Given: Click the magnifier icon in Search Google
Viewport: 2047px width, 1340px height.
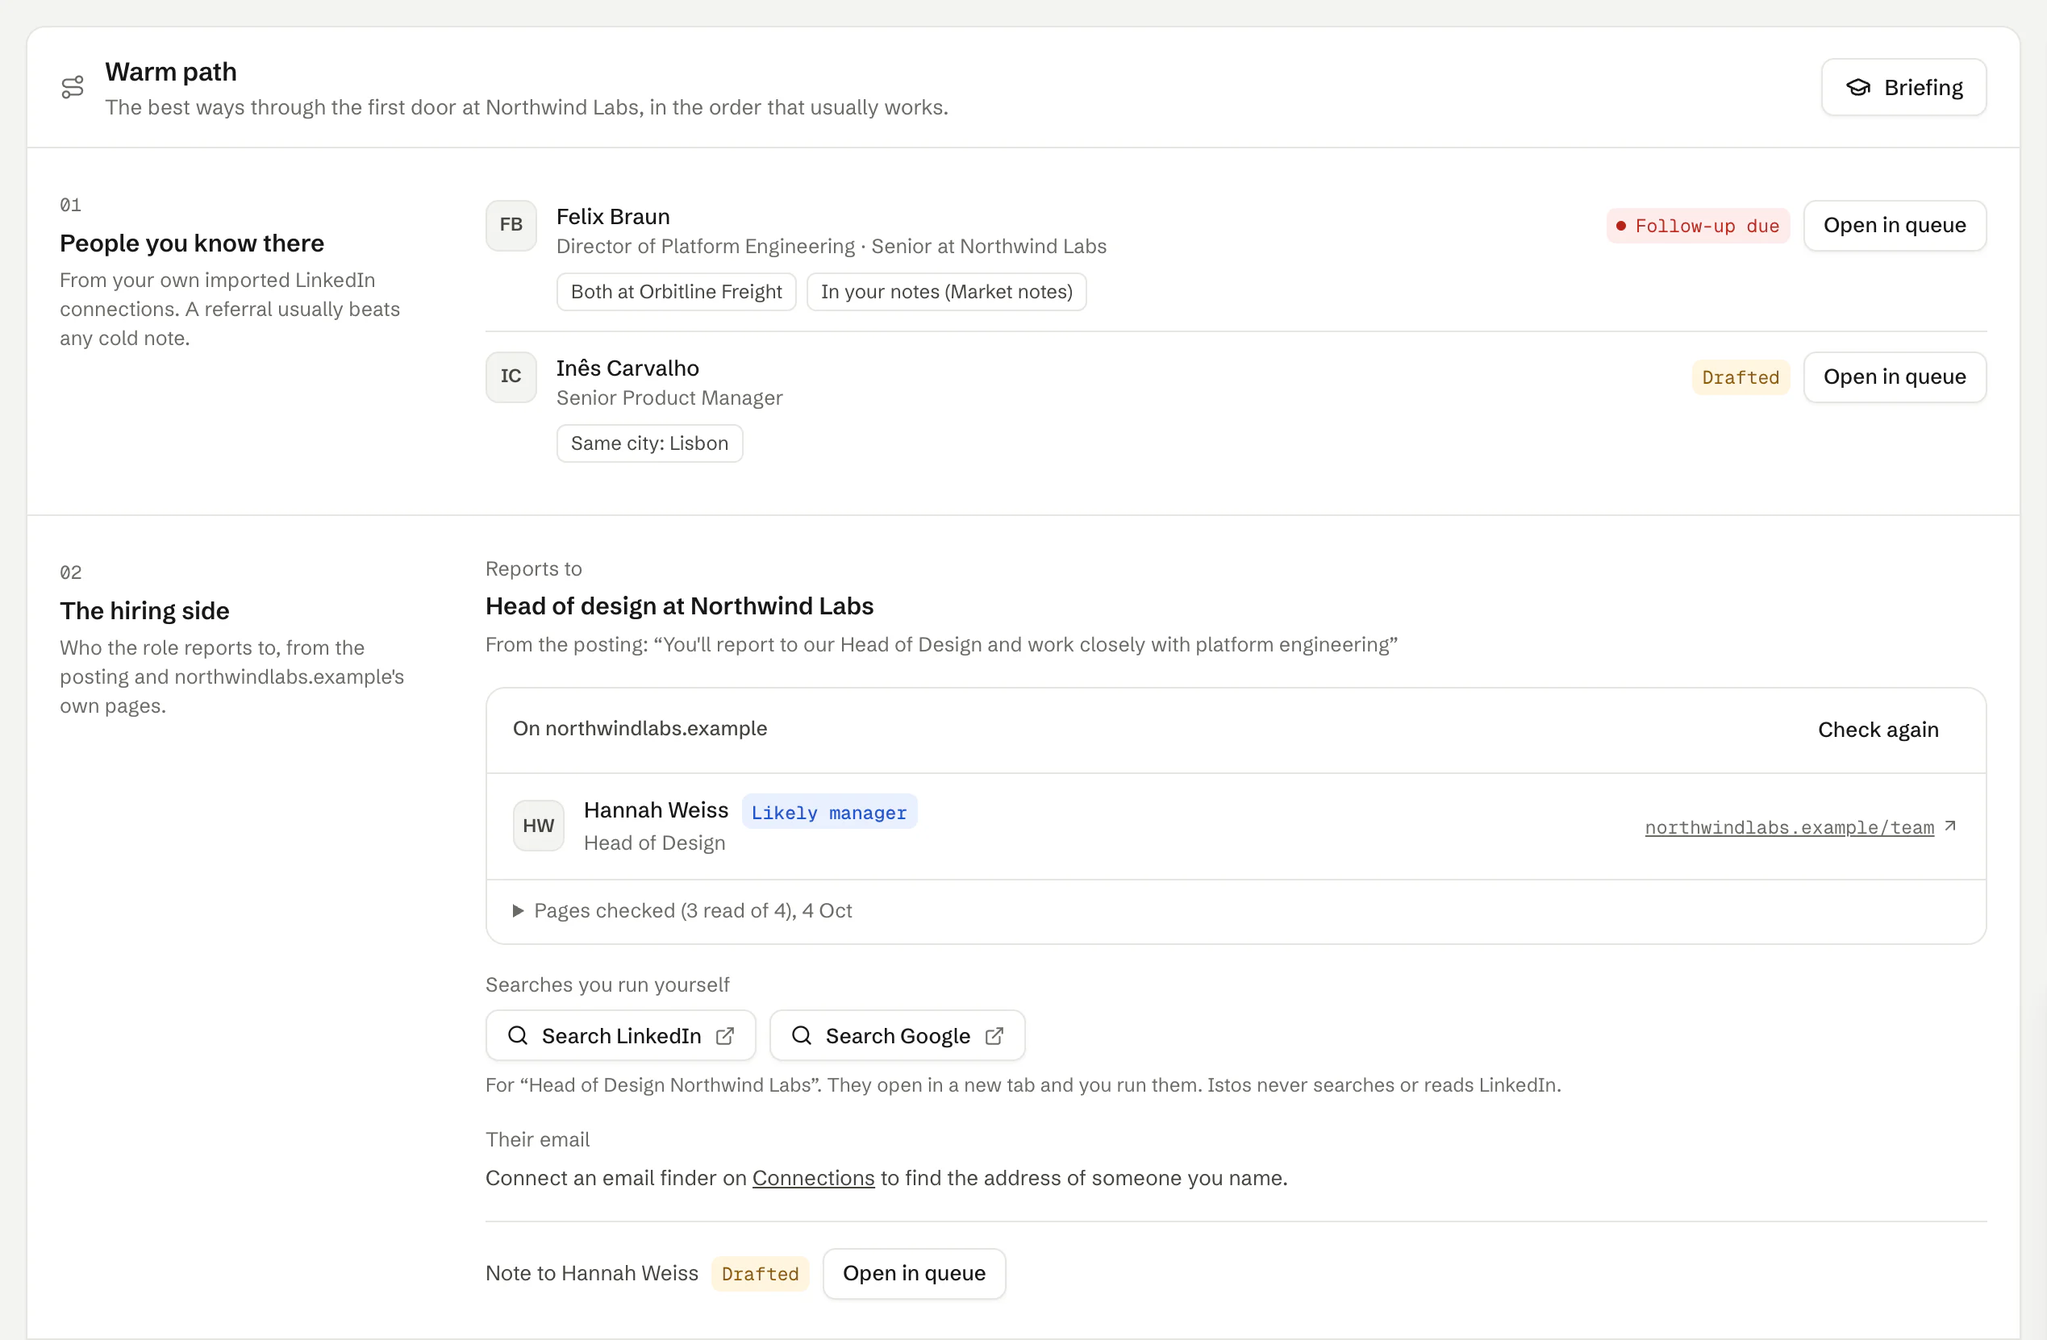Looking at the screenshot, I should [802, 1035].
